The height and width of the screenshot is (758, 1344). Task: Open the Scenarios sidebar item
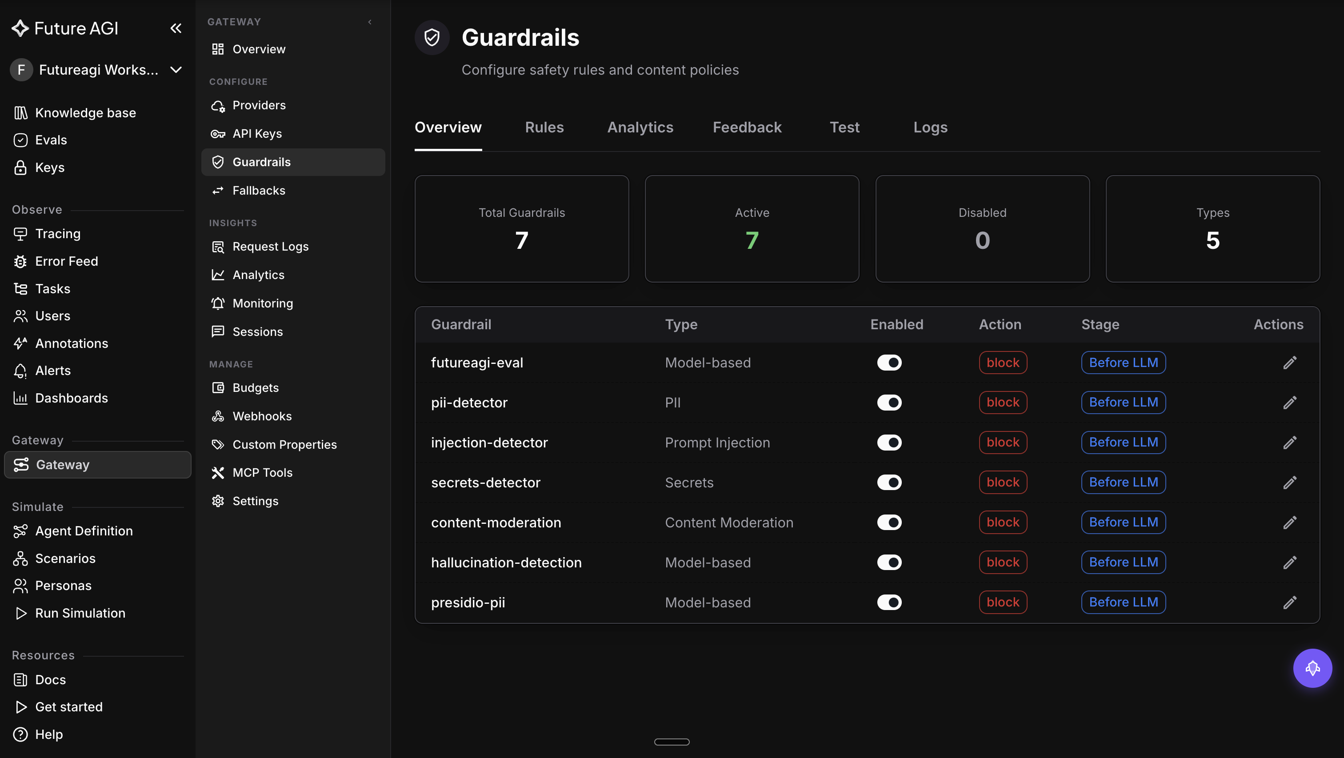click(x=97, y=558)
